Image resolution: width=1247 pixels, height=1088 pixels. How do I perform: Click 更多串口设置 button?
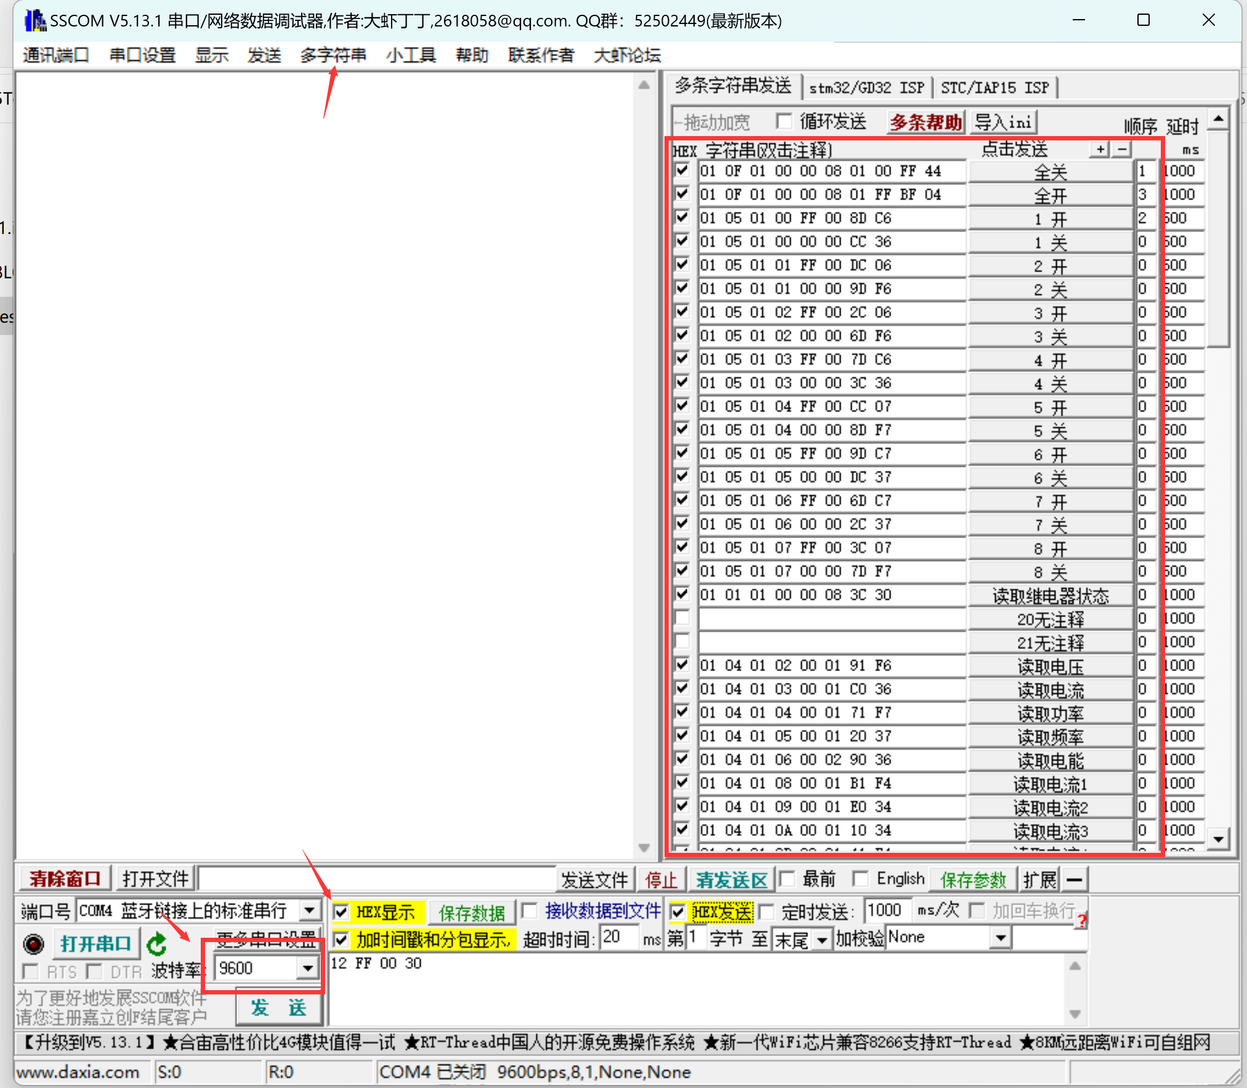pos(266,940)
